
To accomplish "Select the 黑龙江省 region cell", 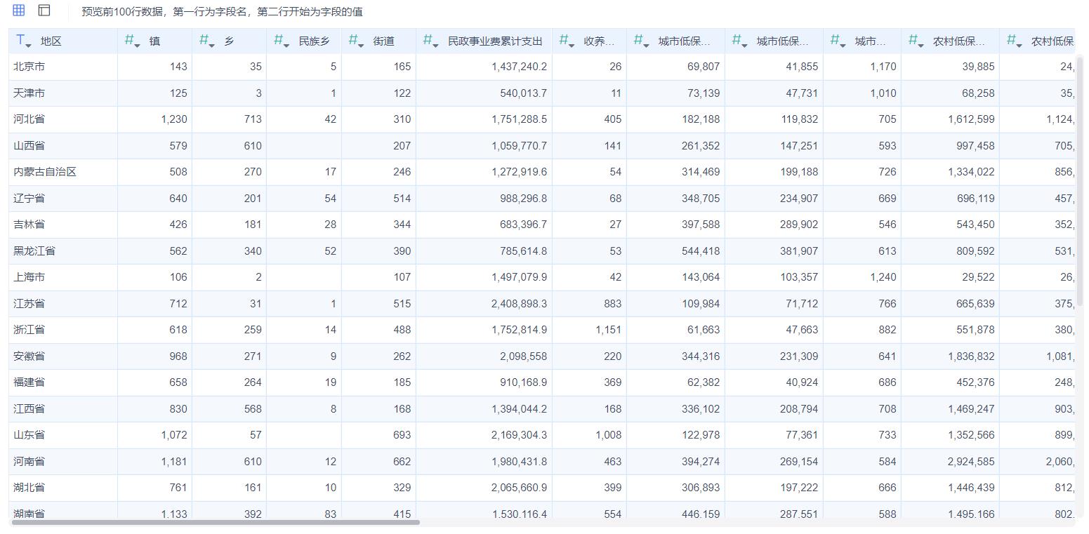I will click(63, 251).
